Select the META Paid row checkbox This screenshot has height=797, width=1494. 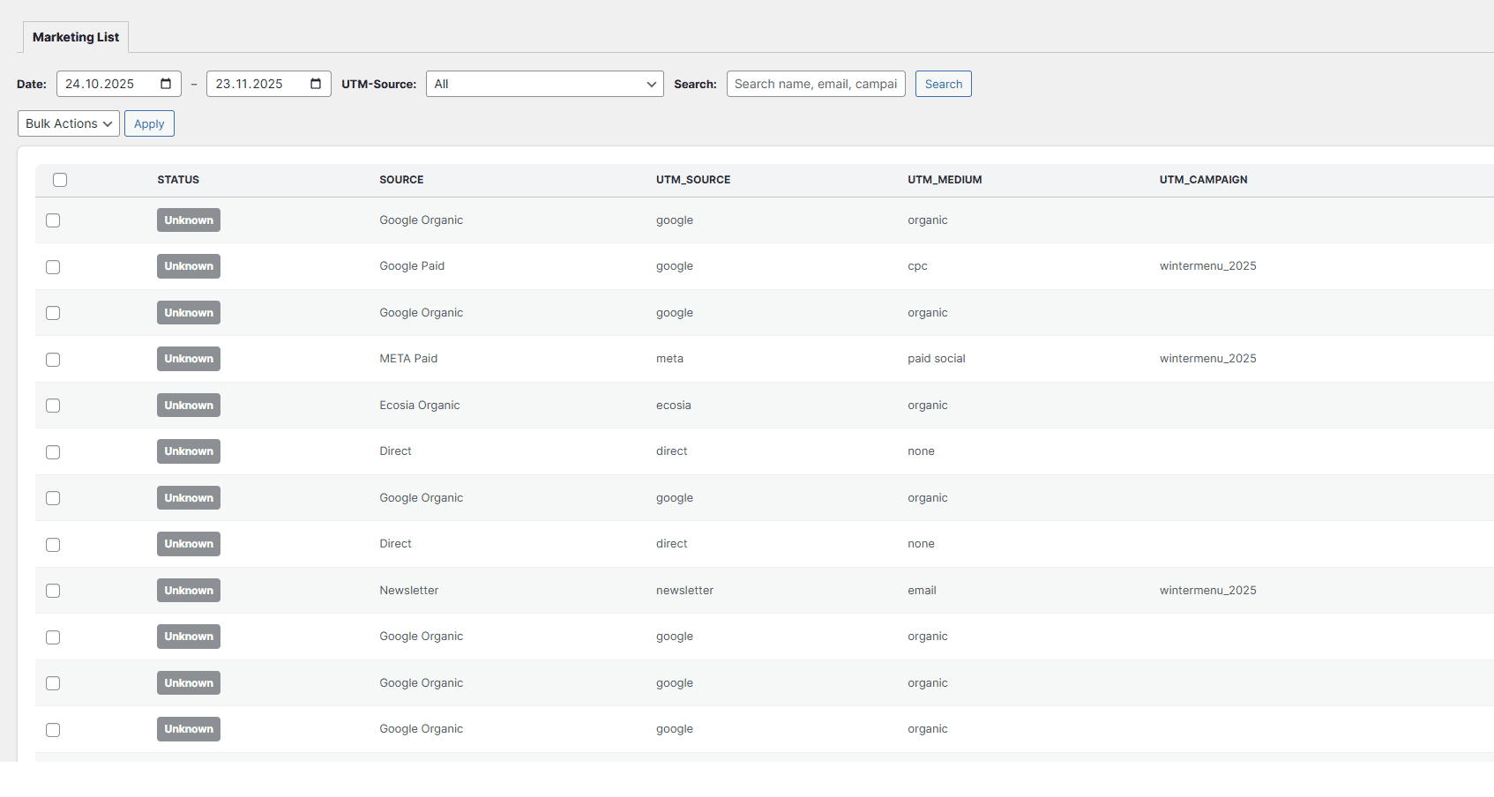(x=53, y=360)
